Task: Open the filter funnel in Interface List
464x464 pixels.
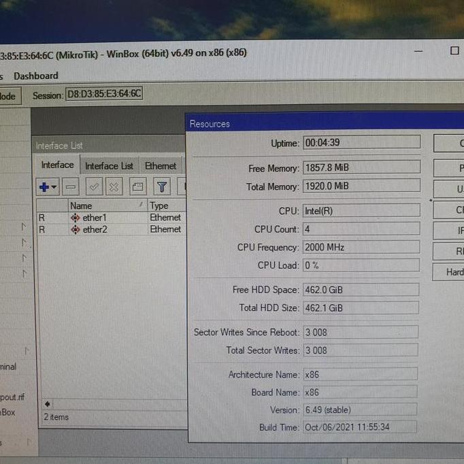Action: (x=162, y=186)
